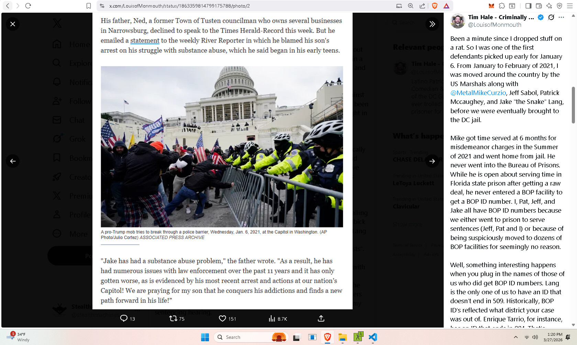577x345 pixels.
Task: Like the post with heart icon
Action: tap(222, 319)
